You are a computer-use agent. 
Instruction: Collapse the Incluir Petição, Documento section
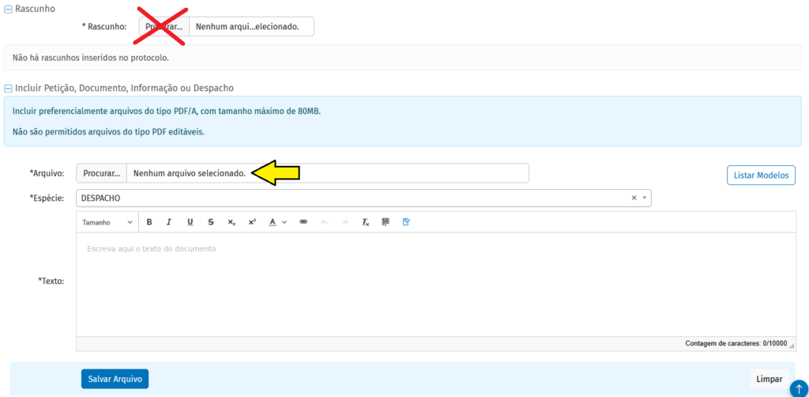coord(8,89)
